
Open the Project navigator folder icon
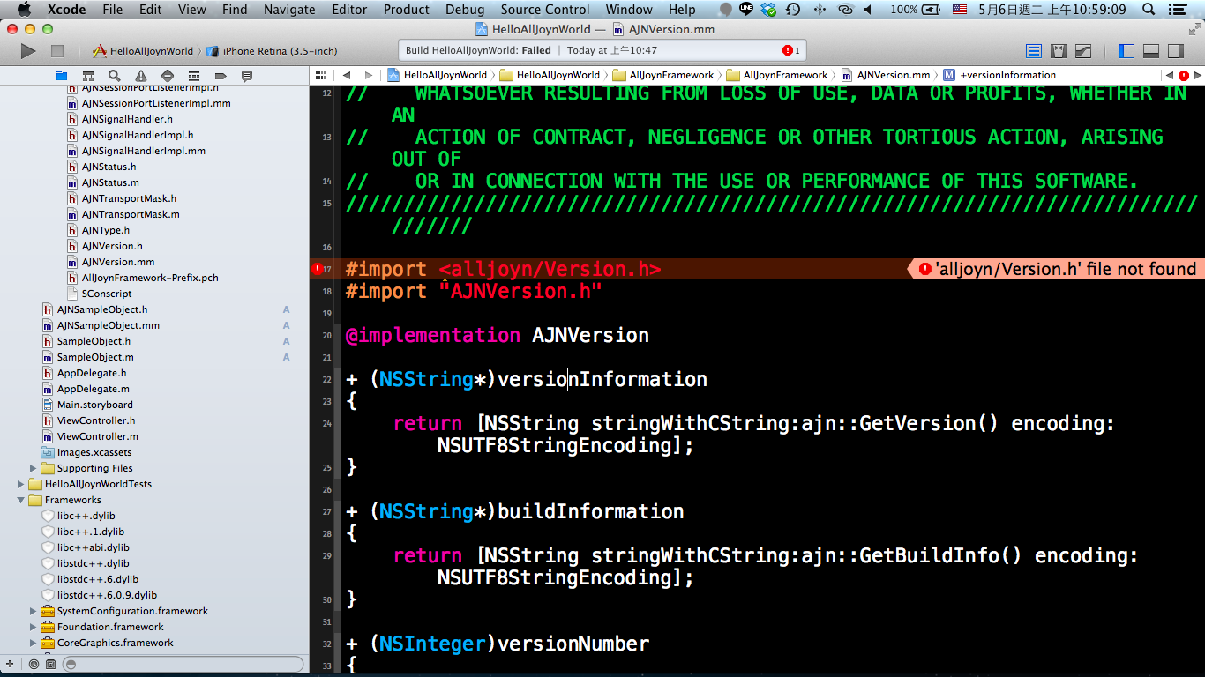coord(62,76)
